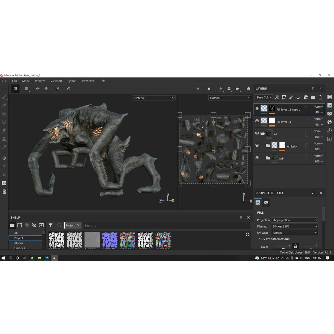Click the mirror-horizontally symmetry icon
The height and width of the screenshot is (334, 334).
[x=38, y=89]
